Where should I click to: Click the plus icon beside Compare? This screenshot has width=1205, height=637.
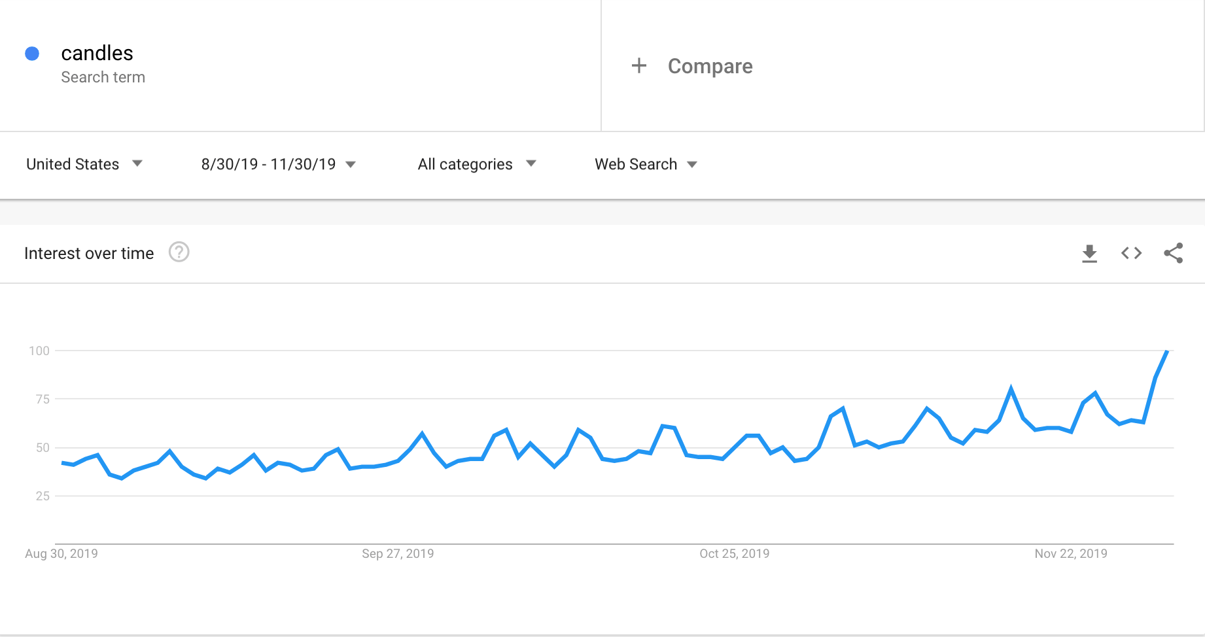[638, 65]
